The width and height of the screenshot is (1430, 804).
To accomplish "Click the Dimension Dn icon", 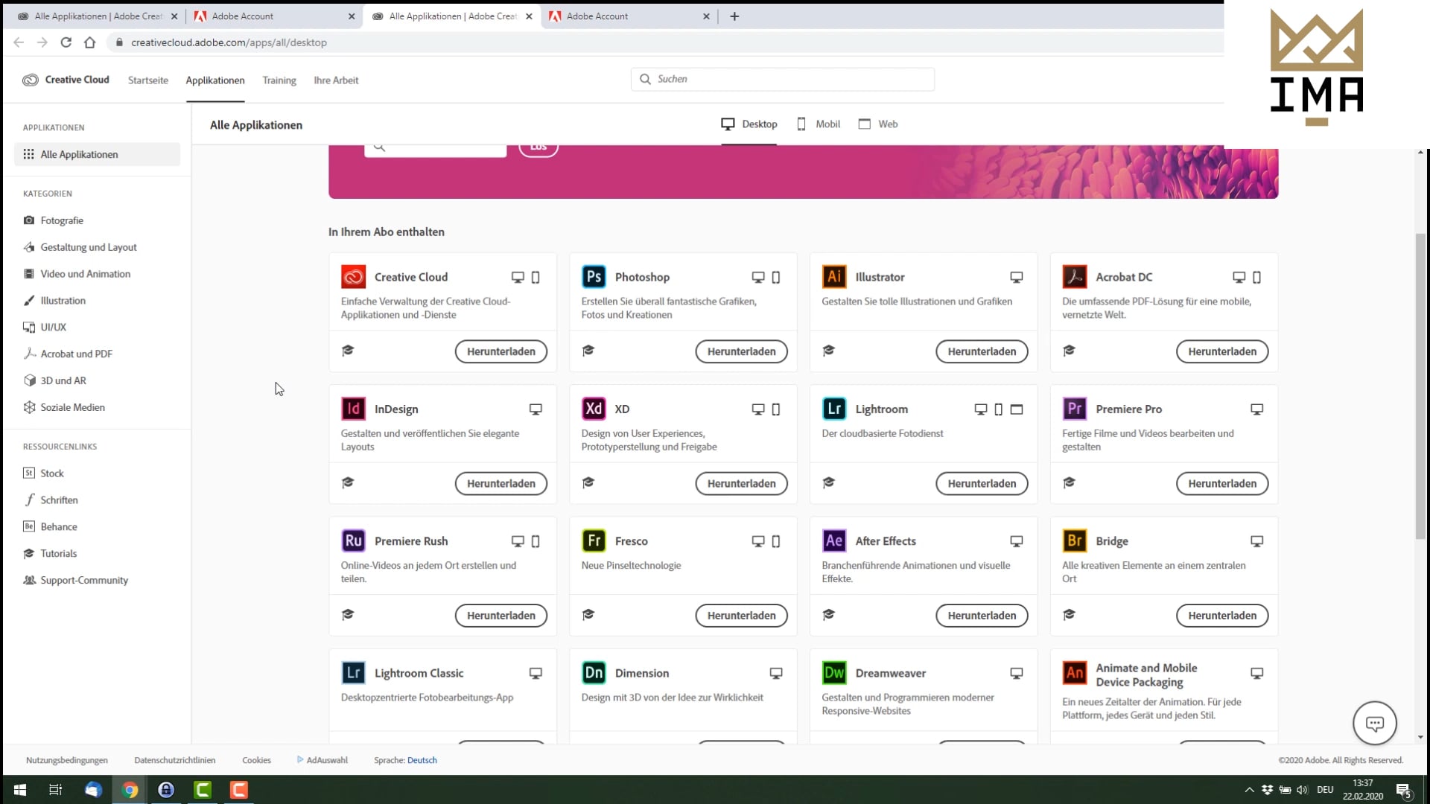I will [594, 673].
